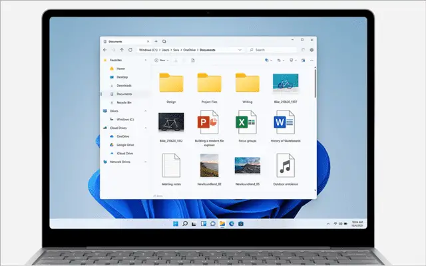Open network and battery quick settings
Screen dimensions: 426x266
[x=340, y=224]
